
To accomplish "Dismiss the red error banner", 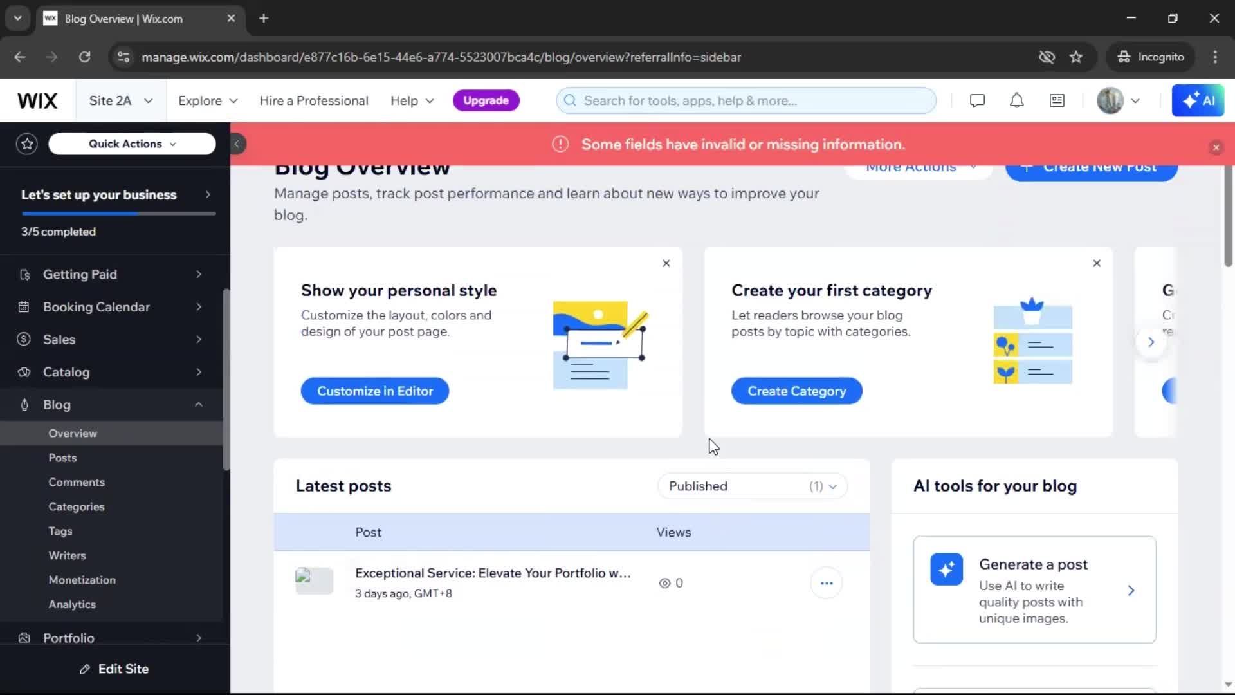I will [x=1216, y=147].
